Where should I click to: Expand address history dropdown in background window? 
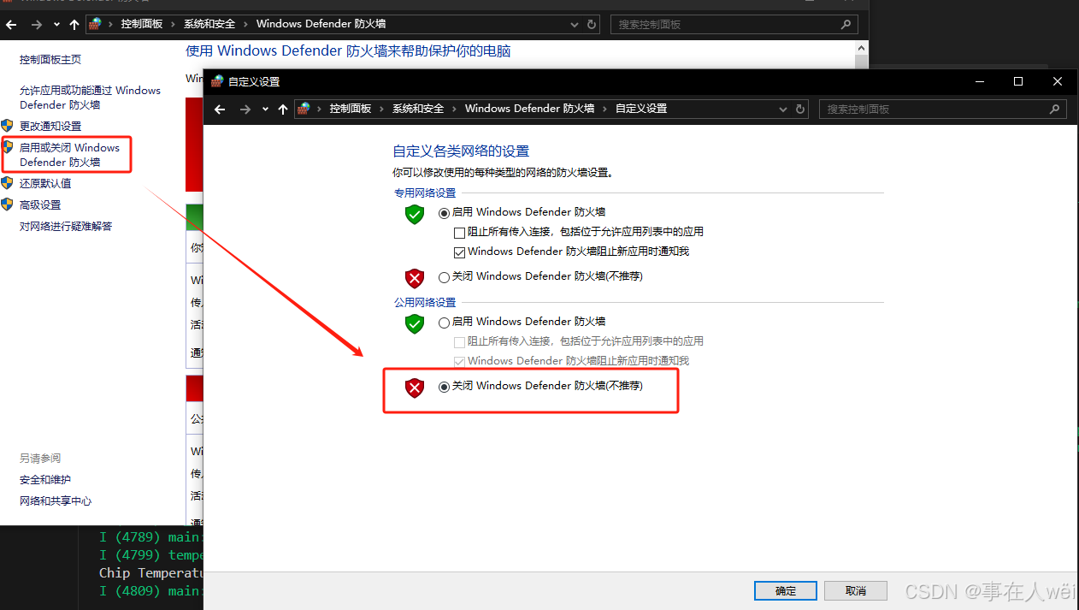point(574,25)
